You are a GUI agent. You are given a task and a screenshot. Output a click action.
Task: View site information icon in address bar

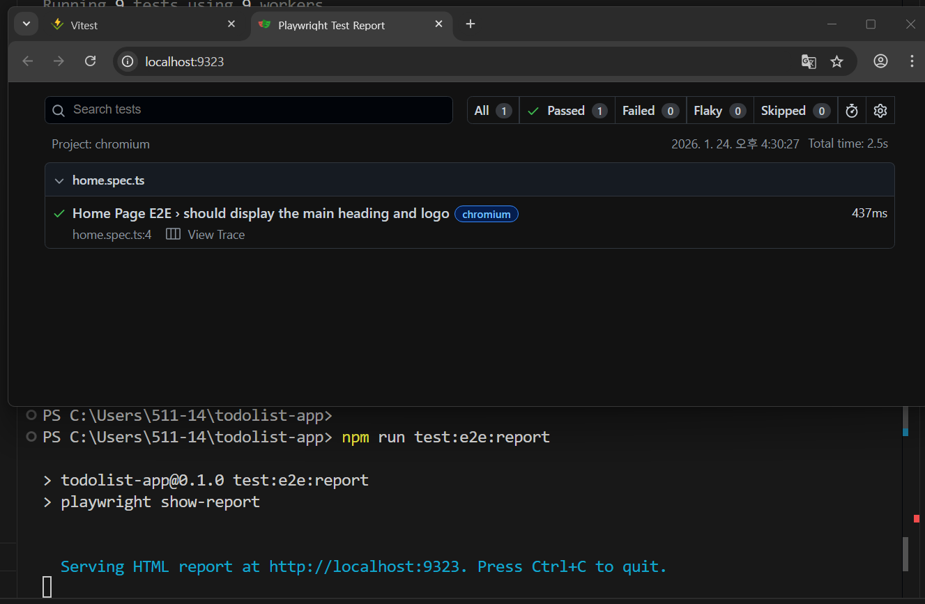(x=128, y=62)
